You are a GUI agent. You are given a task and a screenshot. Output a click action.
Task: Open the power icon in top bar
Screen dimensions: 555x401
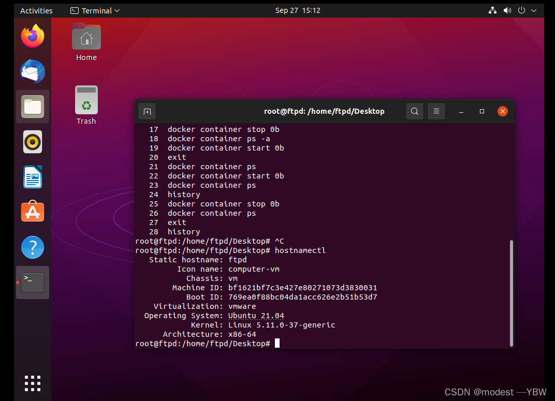[x=521, y=10]
